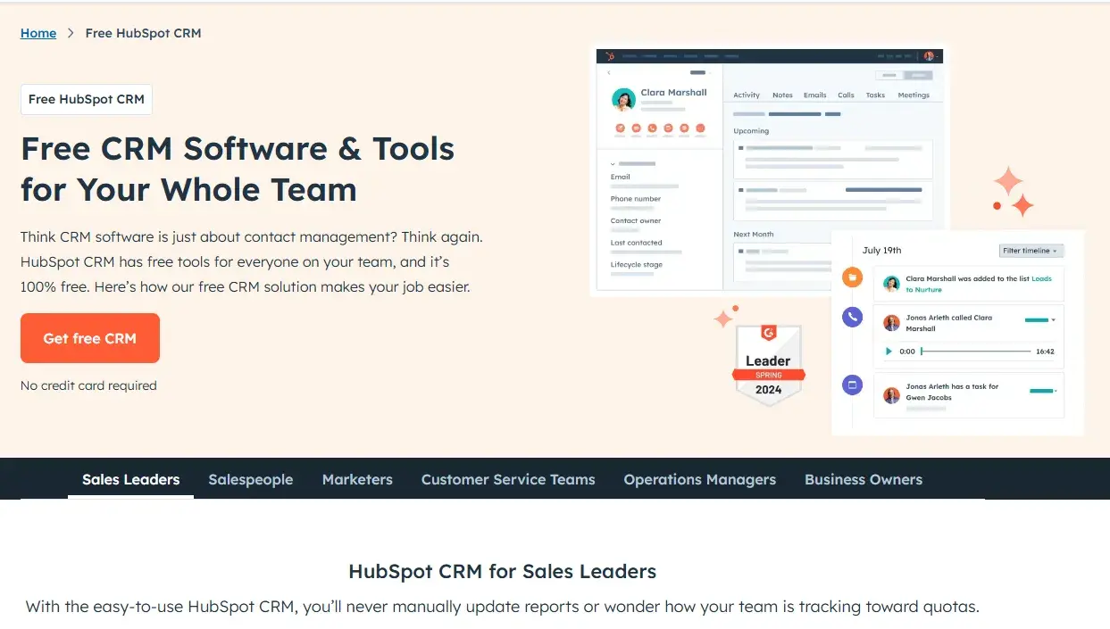
Task: Select the Tasks tab in the mockup
Action: 875,95
